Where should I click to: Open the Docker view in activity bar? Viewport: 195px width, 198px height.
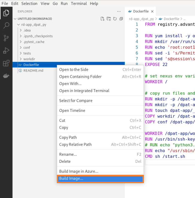click(6, 76)
